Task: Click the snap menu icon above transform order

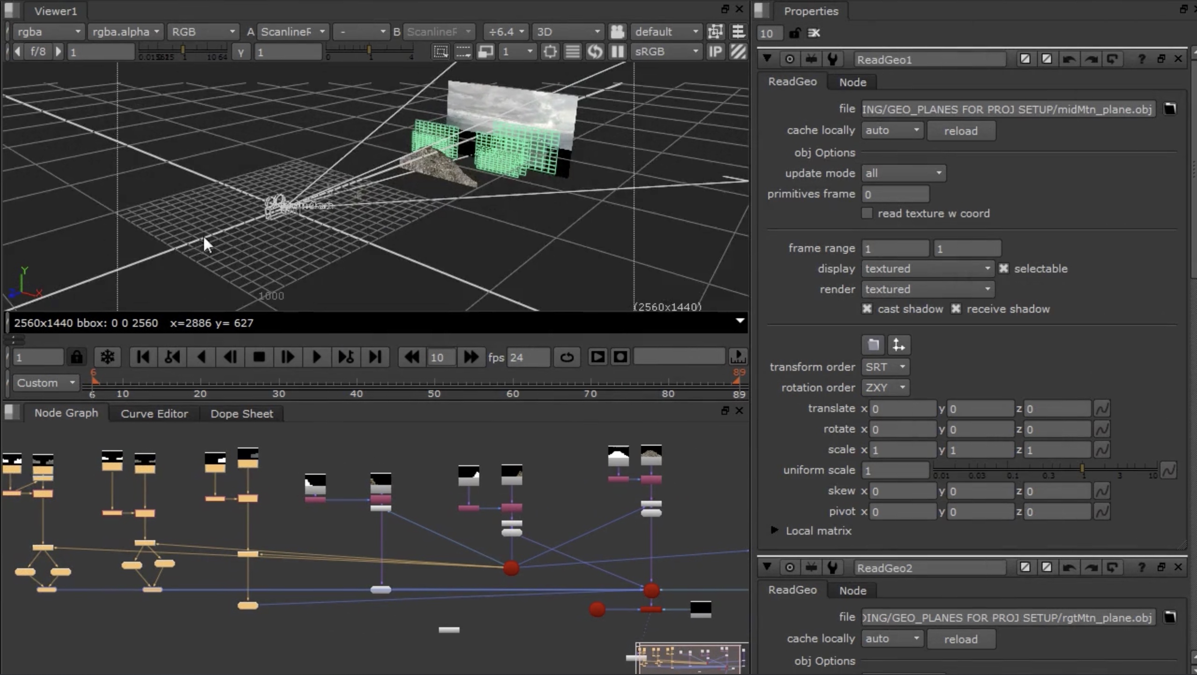Action: [x=898, y=345]
